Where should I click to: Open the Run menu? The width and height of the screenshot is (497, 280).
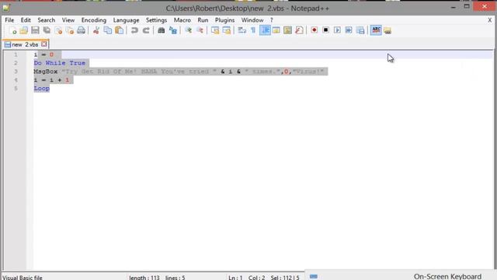203,20
